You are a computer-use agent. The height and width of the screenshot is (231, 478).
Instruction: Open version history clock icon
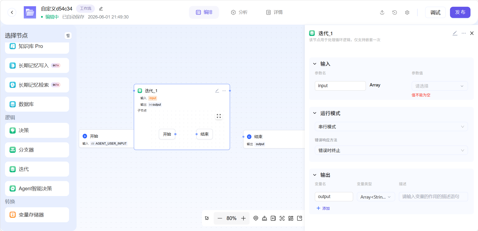[395, 12]
